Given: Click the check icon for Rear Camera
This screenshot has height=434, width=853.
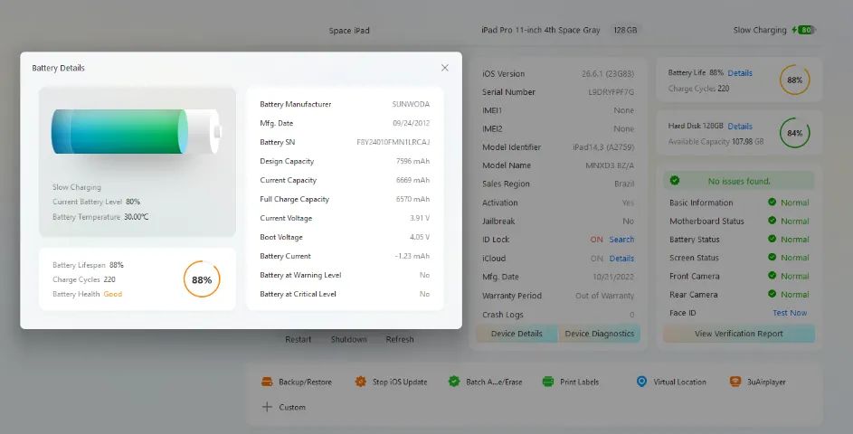Looking at the screenshot, I should click(772, 294).
